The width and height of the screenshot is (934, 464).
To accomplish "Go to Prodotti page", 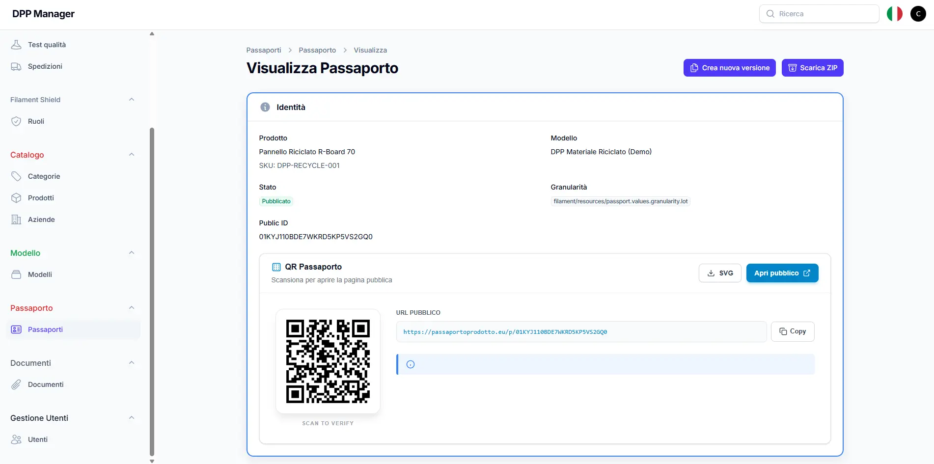I will (73, 198).
